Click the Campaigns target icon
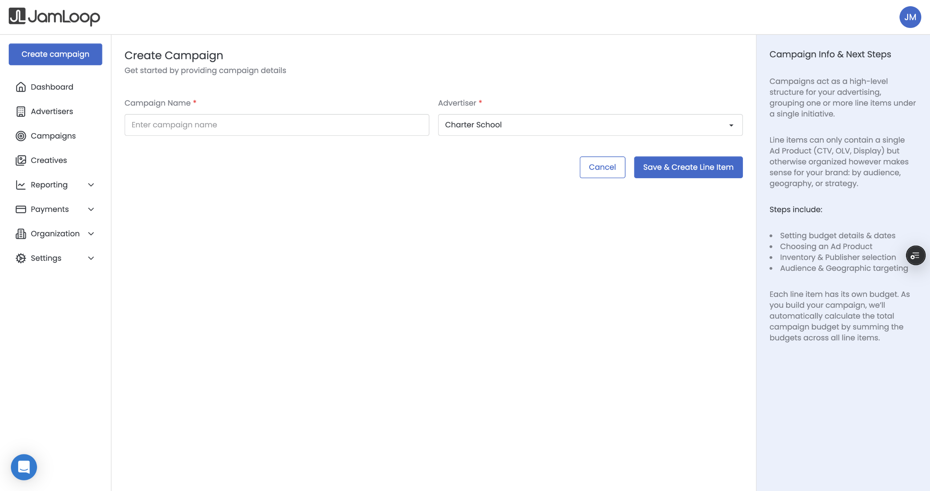The width and height of the screenshot is (930, 491). (21, 136)
